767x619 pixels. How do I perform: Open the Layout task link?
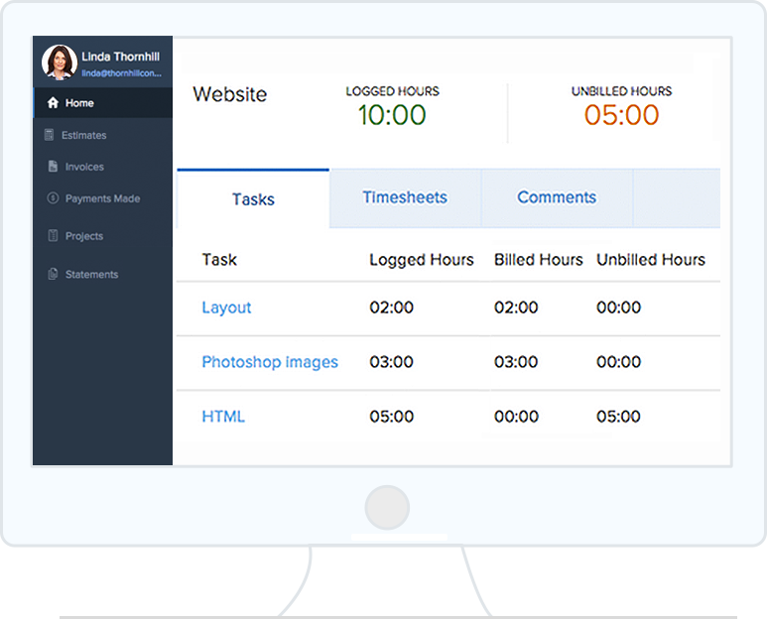point(226,308)
